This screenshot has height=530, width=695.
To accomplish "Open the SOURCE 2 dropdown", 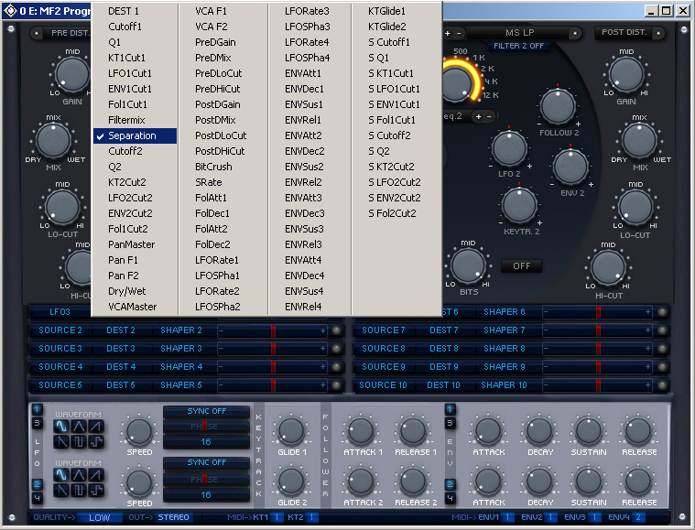I will (60, 330).
